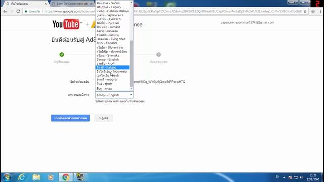Click the monitor app icon on the taskbar

pos(80,177)
